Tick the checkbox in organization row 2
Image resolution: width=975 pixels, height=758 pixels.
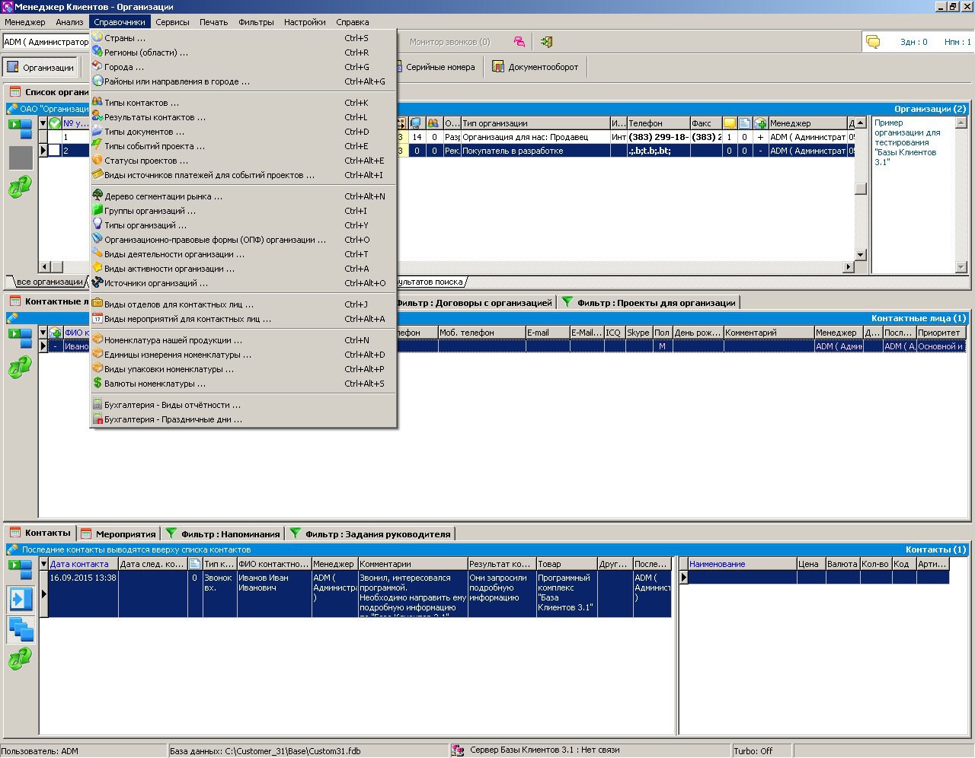(55, 151)
